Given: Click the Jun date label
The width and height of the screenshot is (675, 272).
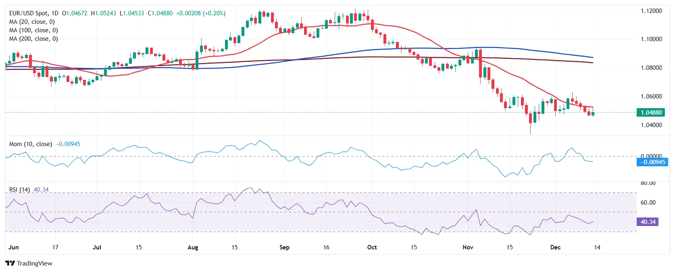Looking at the screenshot, I should click(13, 247).
